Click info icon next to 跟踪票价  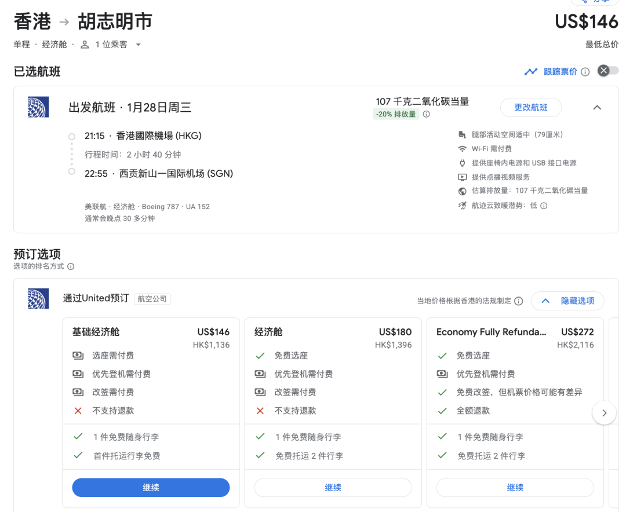click(585, 72)
